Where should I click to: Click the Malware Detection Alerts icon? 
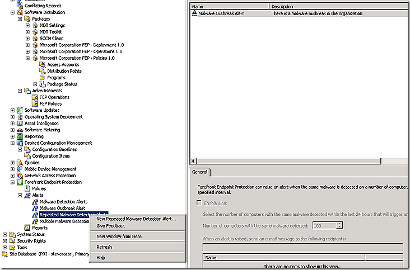coord(35,202)
